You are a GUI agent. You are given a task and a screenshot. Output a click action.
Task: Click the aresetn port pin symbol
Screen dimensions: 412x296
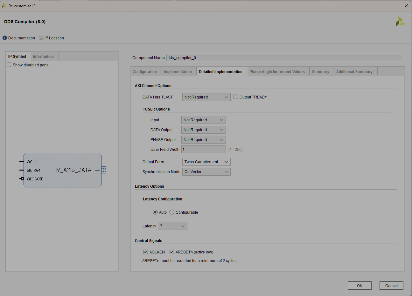pos(22,179)
